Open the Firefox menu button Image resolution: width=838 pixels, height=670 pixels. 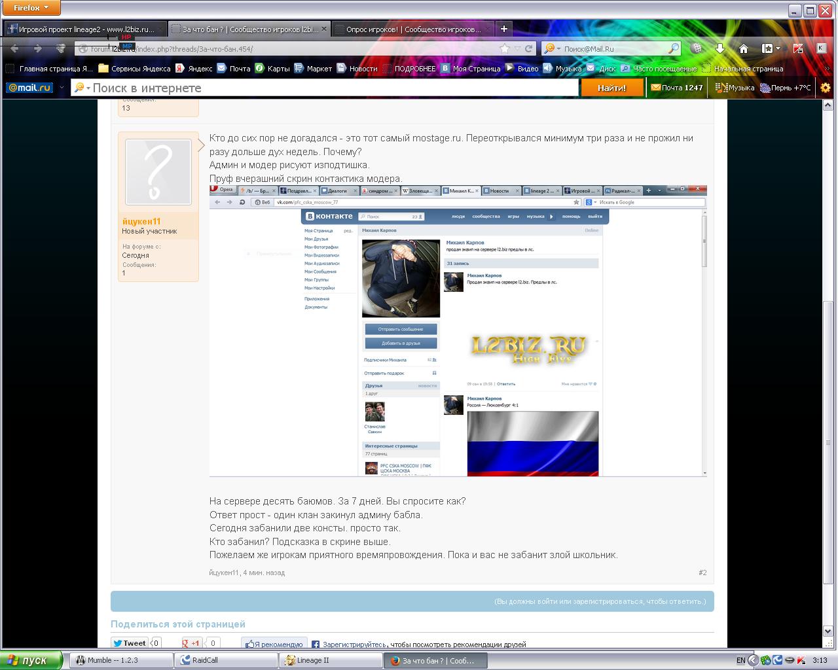point(31,8)
